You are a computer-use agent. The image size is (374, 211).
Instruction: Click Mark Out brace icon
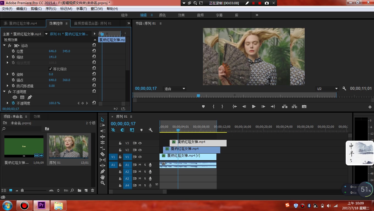(222, 107)
